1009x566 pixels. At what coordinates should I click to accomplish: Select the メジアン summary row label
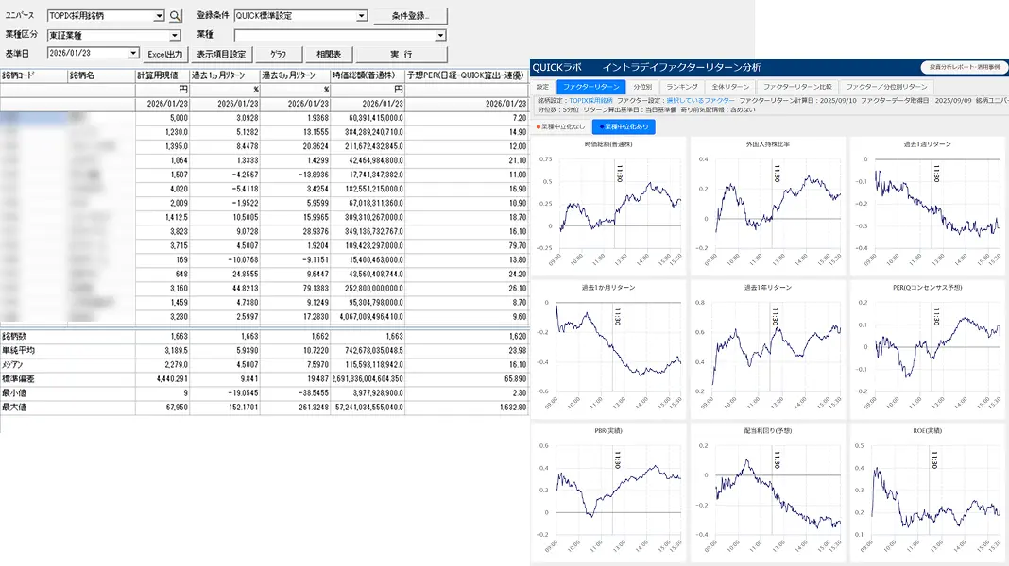(13, 364)
